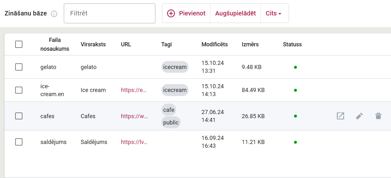
Task: Open the Ice cream URL link
Action: [134, 90]
